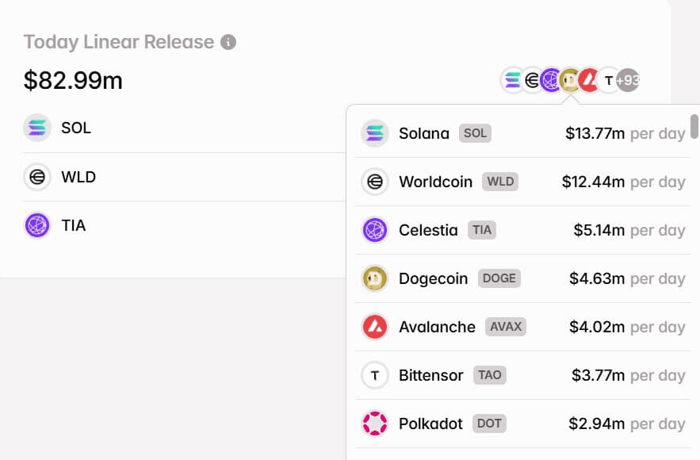Image resolution: width=700 pixels, height=460 pixels.
Task: Click the Solana icon in the dropdown list
Action: coord(374,133)
